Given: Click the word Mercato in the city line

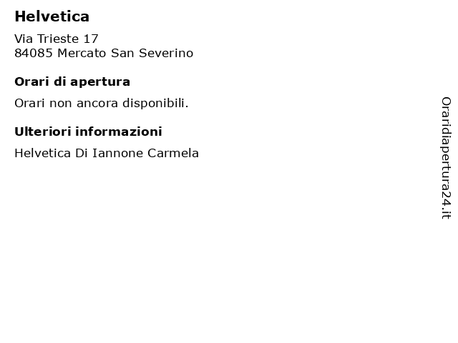Looking at the screenshot, I should 82,53.
